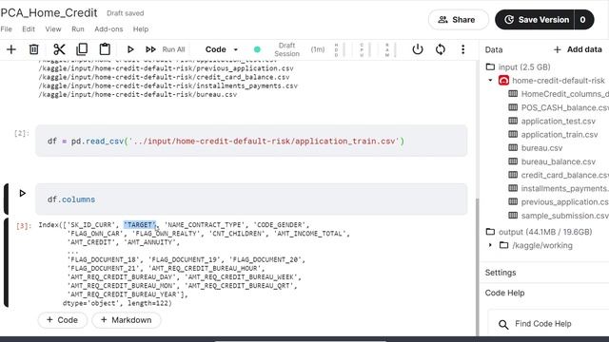609x342 pixels.
Task: Paste cell using clipboard icon
Action: 105,49
